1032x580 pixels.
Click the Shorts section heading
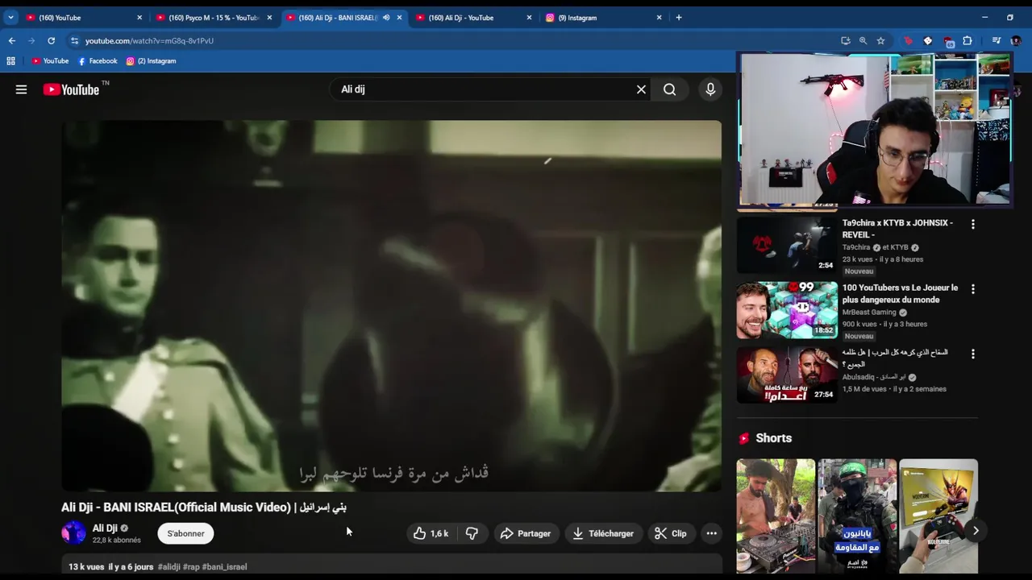click(x=773, y=438)
